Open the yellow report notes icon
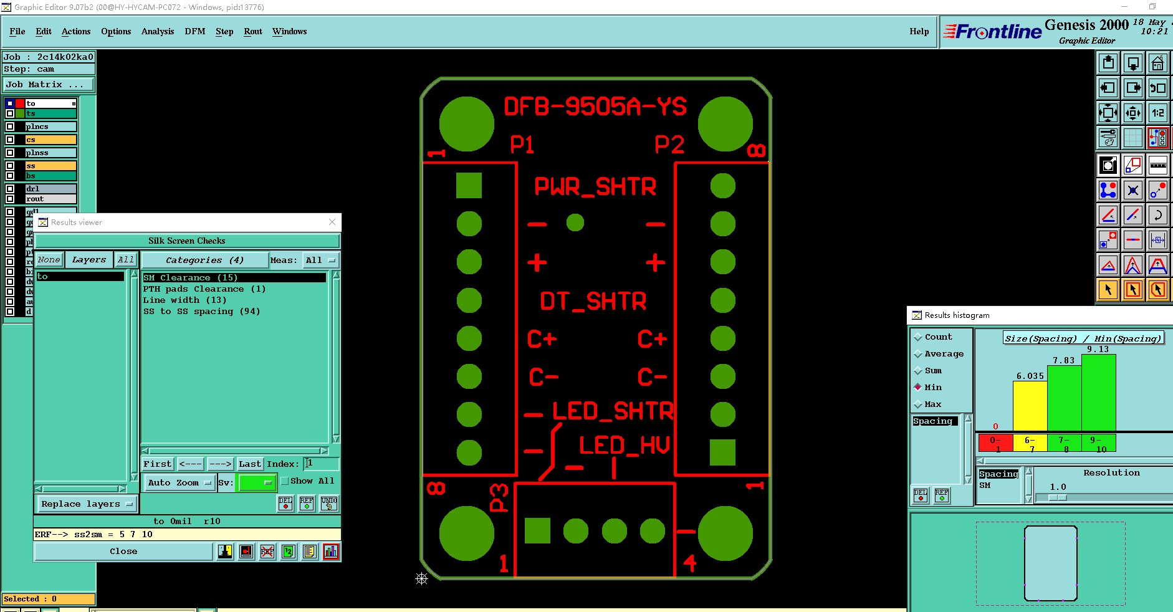The height and width of the screenshot is (612, 1173). pyautogui.click(x=309, y=552)
